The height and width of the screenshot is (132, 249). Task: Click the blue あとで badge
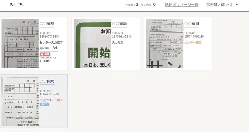tap(44, 104)
